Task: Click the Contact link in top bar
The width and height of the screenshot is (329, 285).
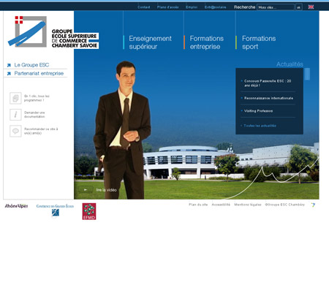Action: point(144,7)
